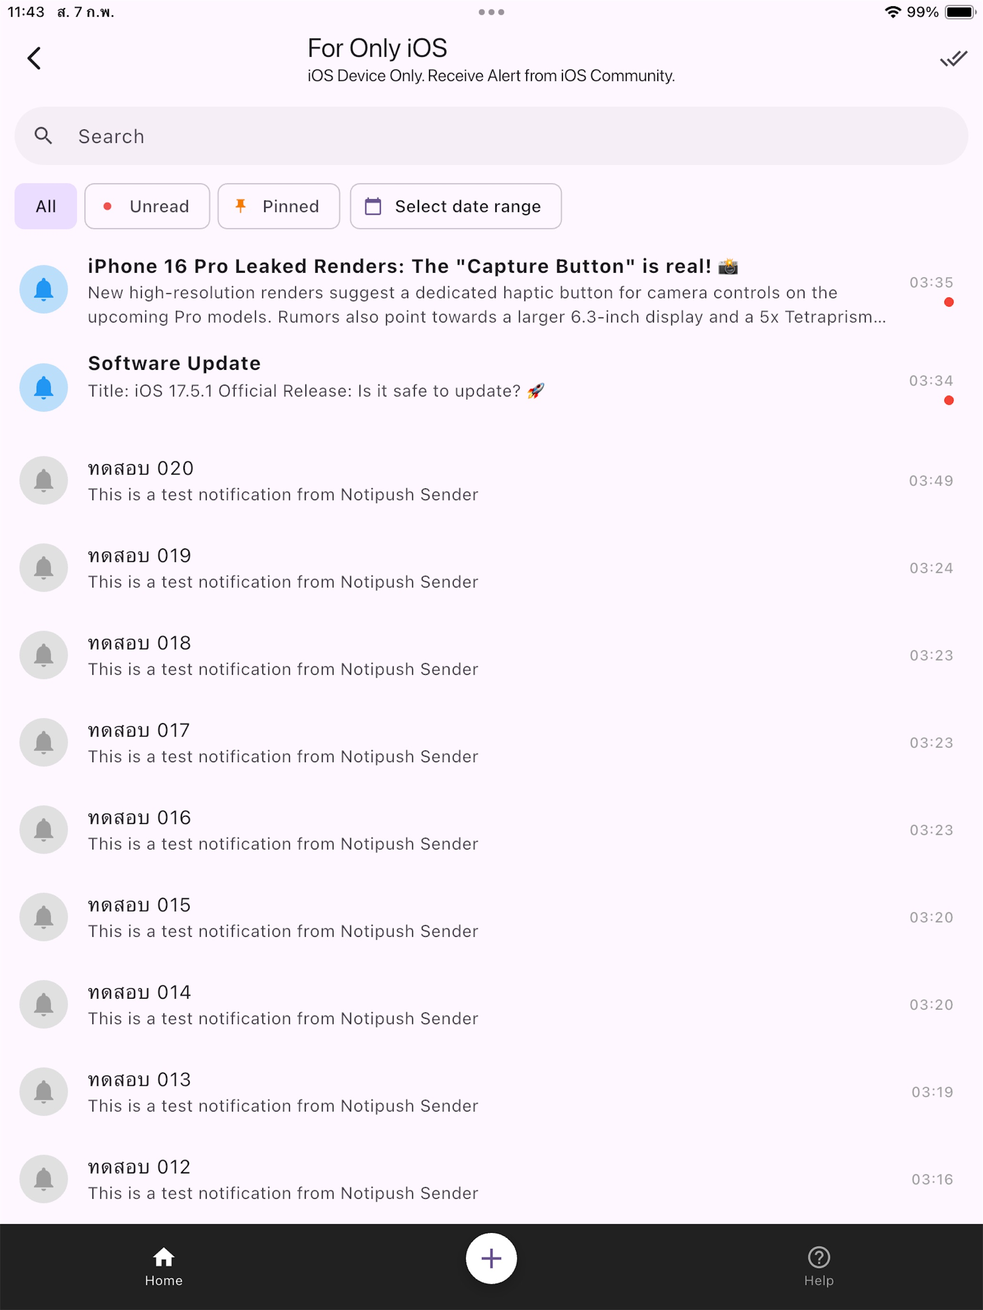Tap the bell icon beside ทดสอบ 014
The image size is (983, 1310).
coord(43,1004)
